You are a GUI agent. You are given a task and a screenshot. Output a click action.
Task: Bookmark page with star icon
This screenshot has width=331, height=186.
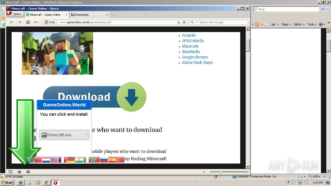pos(184,22)
